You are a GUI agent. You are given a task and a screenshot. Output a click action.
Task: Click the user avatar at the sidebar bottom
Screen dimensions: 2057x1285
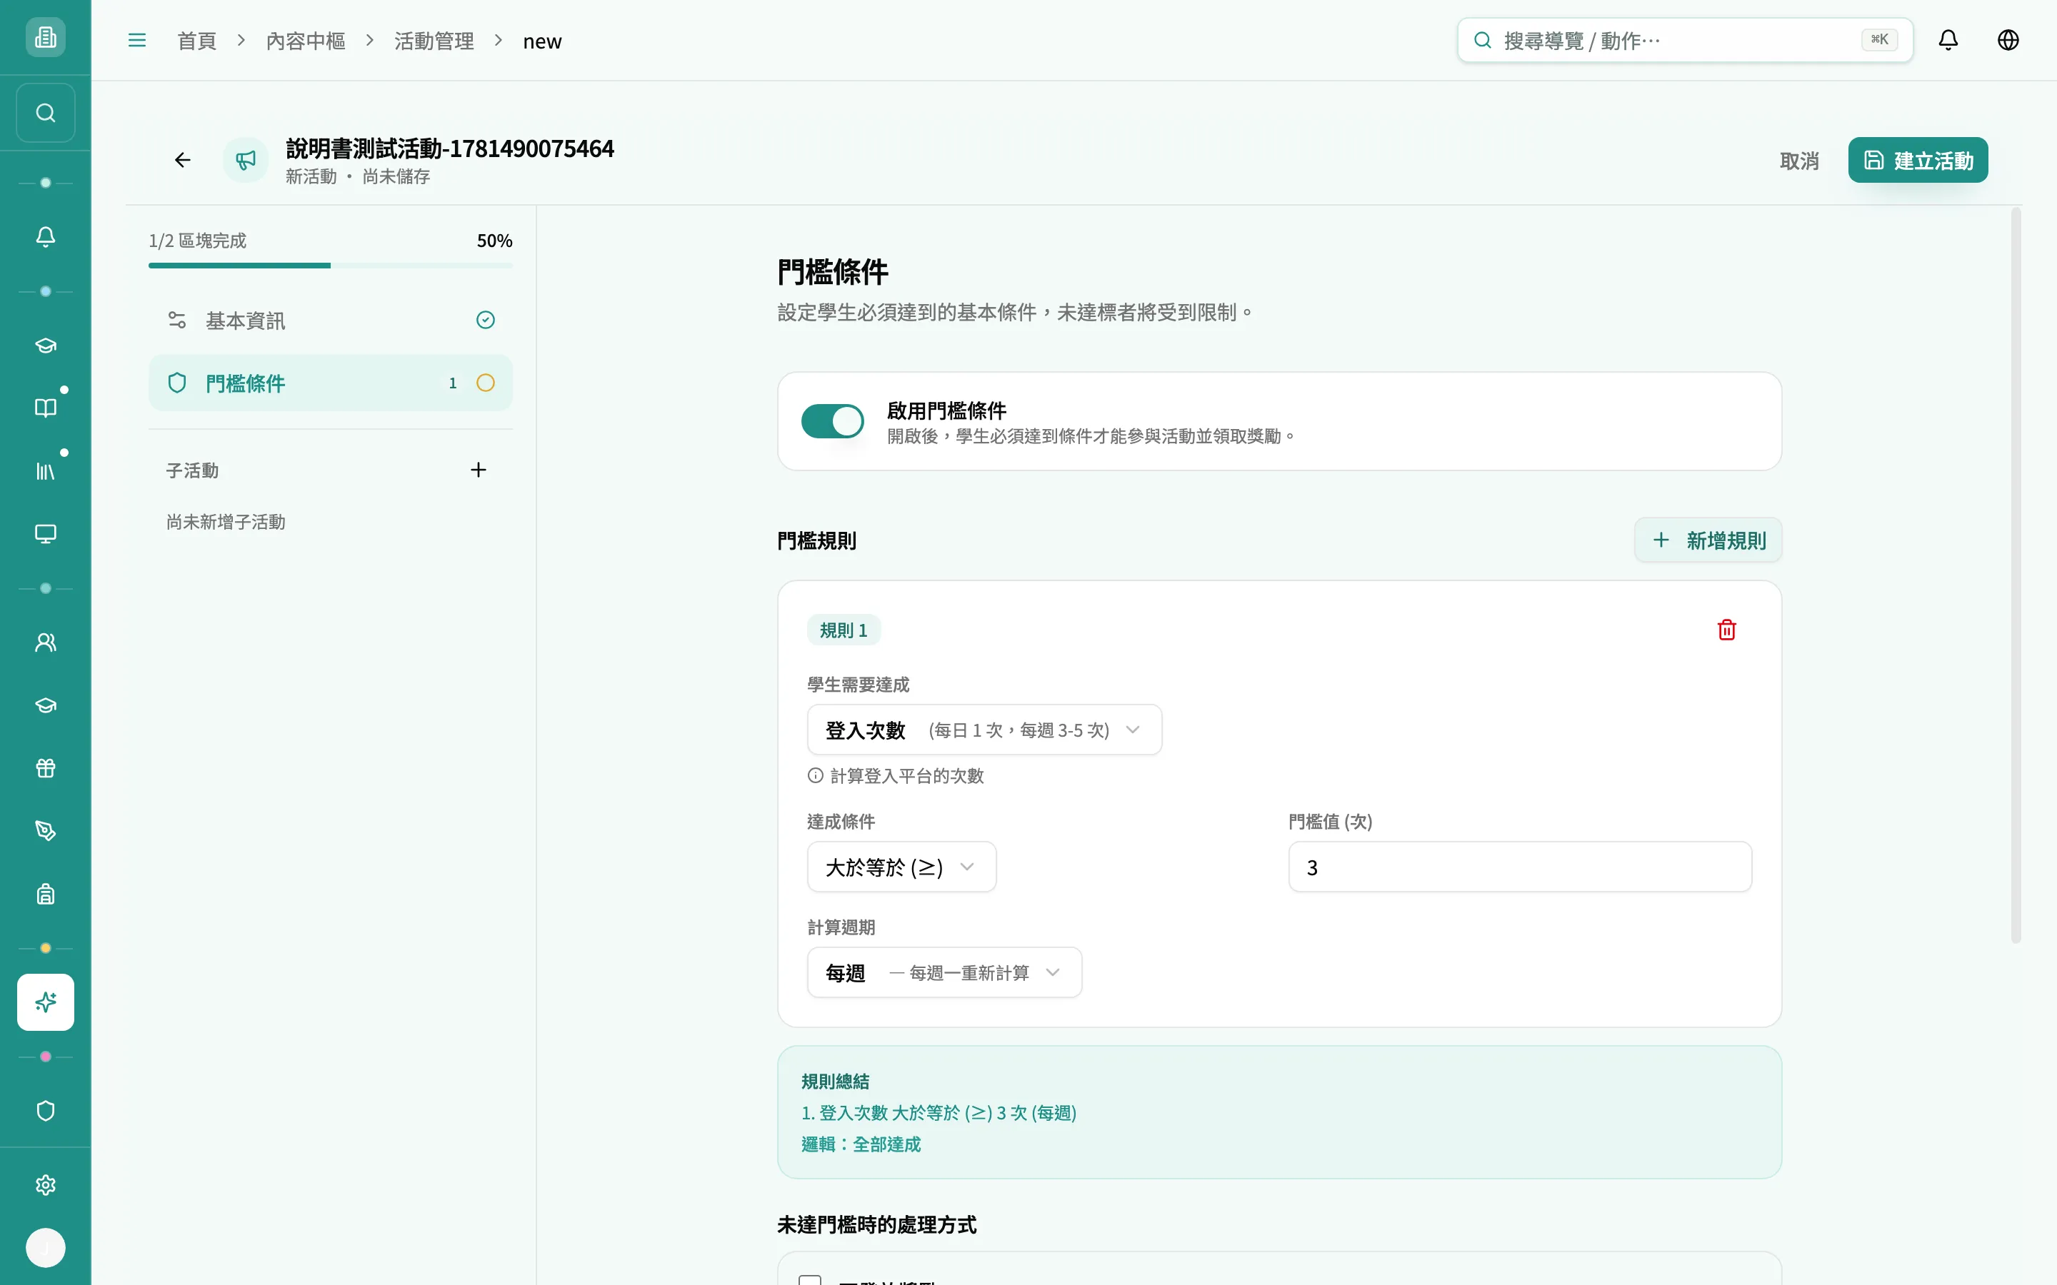point(45,1248)
